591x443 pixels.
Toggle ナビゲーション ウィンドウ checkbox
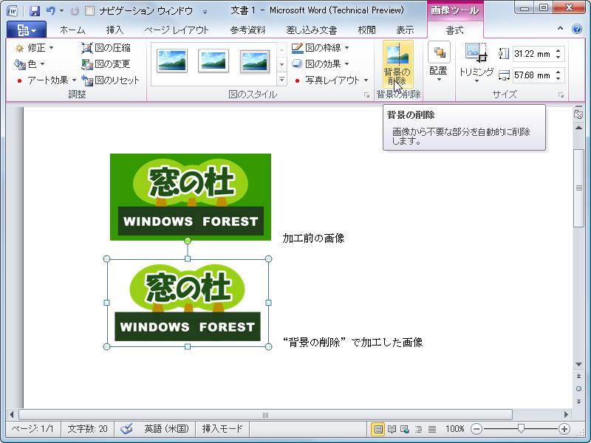(89, 11)
